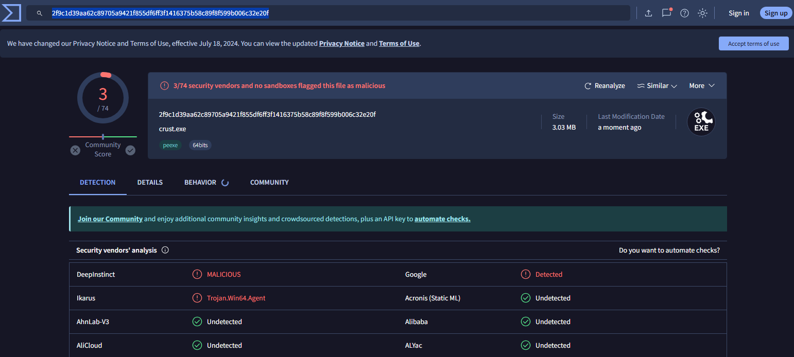
Task: Open the notifications chat icon
Action: (x=666, y=13)
